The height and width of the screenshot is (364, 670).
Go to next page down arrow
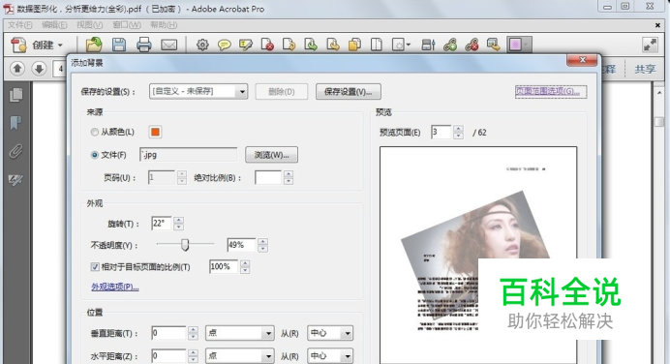39,69
